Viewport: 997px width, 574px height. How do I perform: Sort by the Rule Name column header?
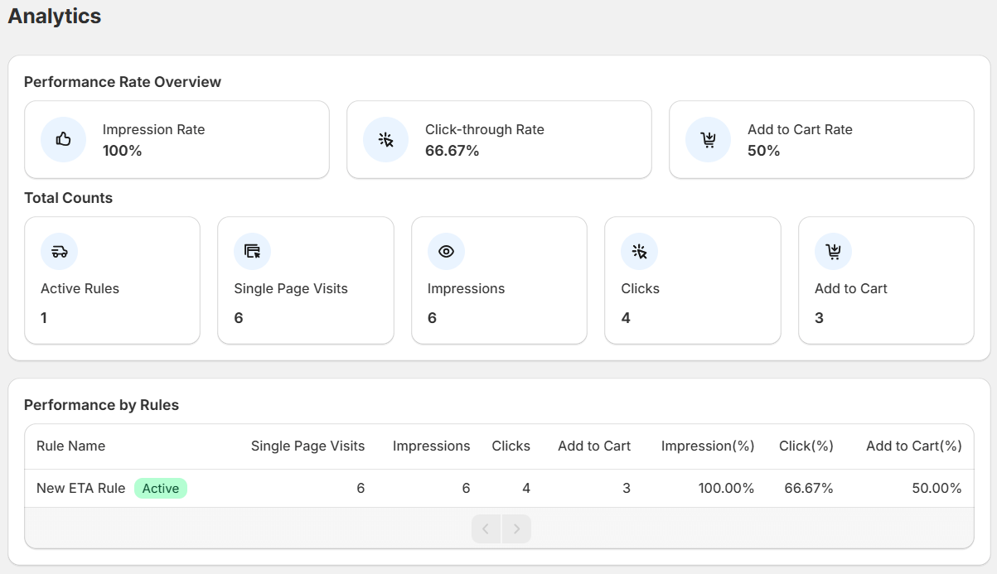tap(70, 446)
